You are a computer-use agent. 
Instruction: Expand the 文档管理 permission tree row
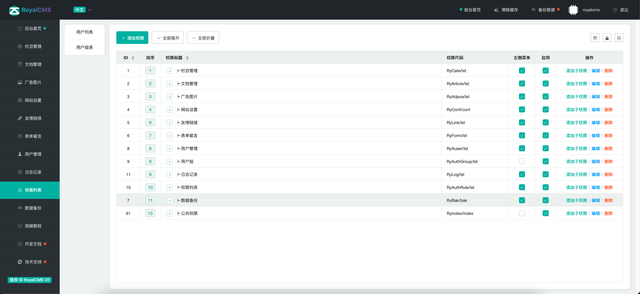170,84
